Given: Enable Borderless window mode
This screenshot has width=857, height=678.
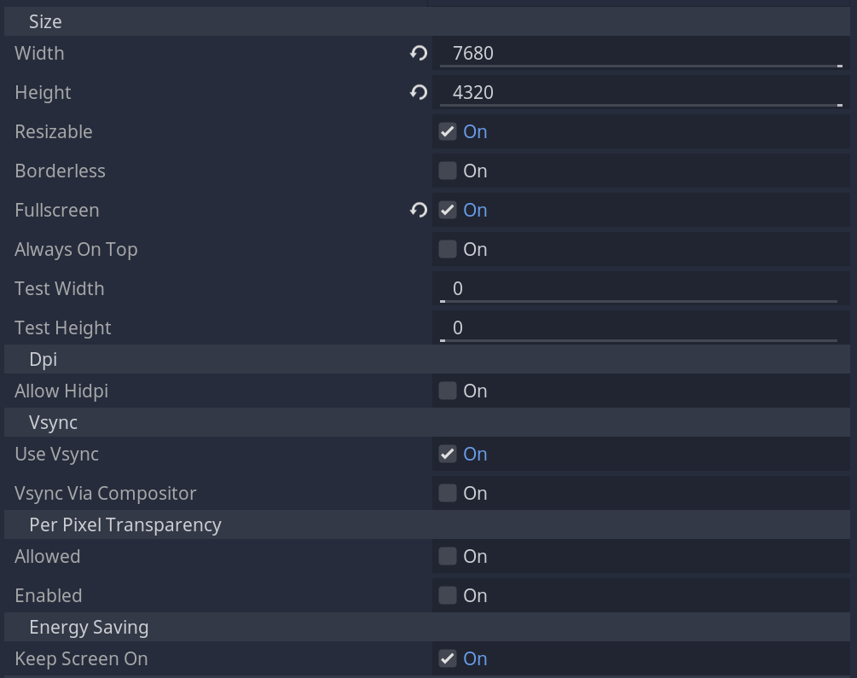Looking at the screenshot, I should [447, 171].
